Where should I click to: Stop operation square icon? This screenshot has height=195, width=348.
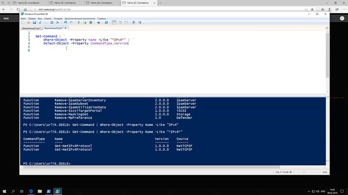pyautogui.click(x=91, y=23)
